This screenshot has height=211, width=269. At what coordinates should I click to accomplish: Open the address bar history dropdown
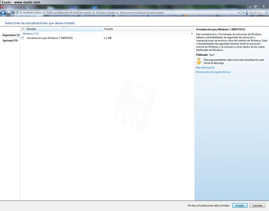(239, 13)
